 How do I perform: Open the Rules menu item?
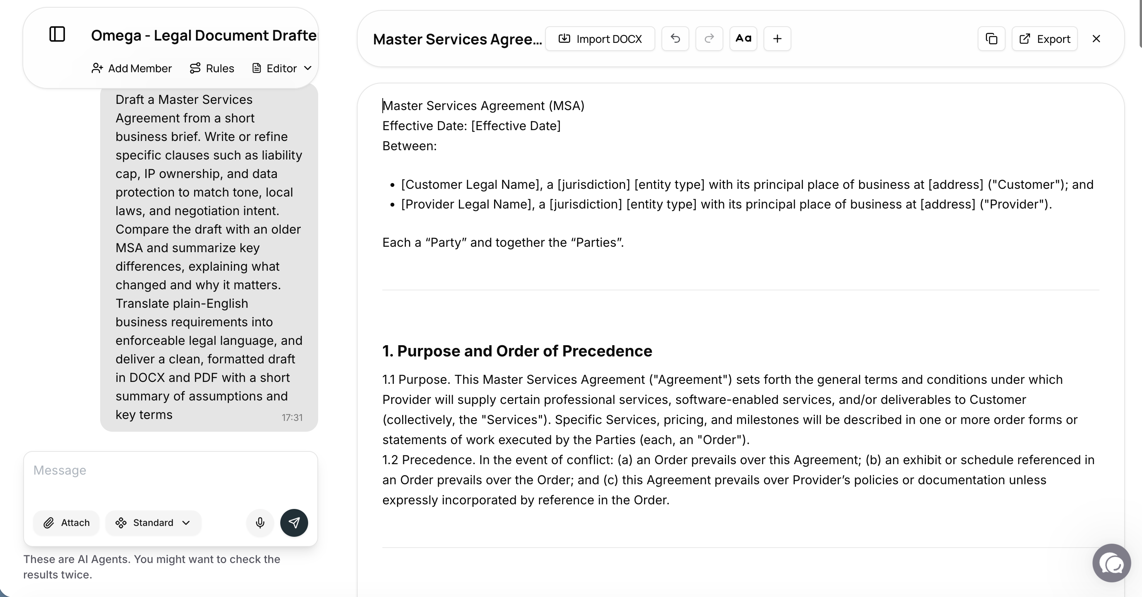point(212,68)
